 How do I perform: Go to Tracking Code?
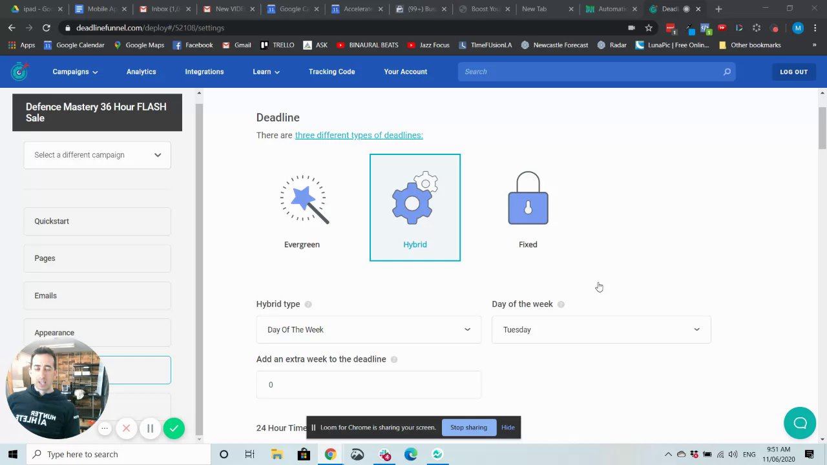pyautogui.click(x=331, y=72)
